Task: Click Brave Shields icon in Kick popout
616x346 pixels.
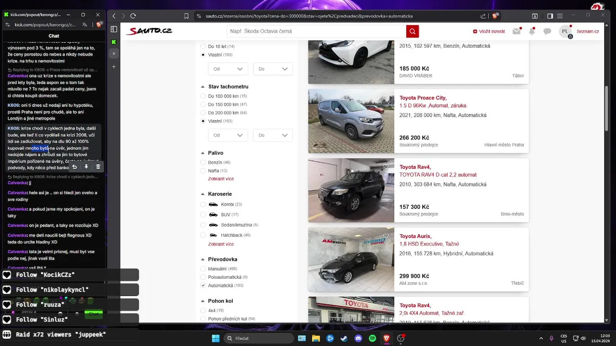Action: coord(99,25)
